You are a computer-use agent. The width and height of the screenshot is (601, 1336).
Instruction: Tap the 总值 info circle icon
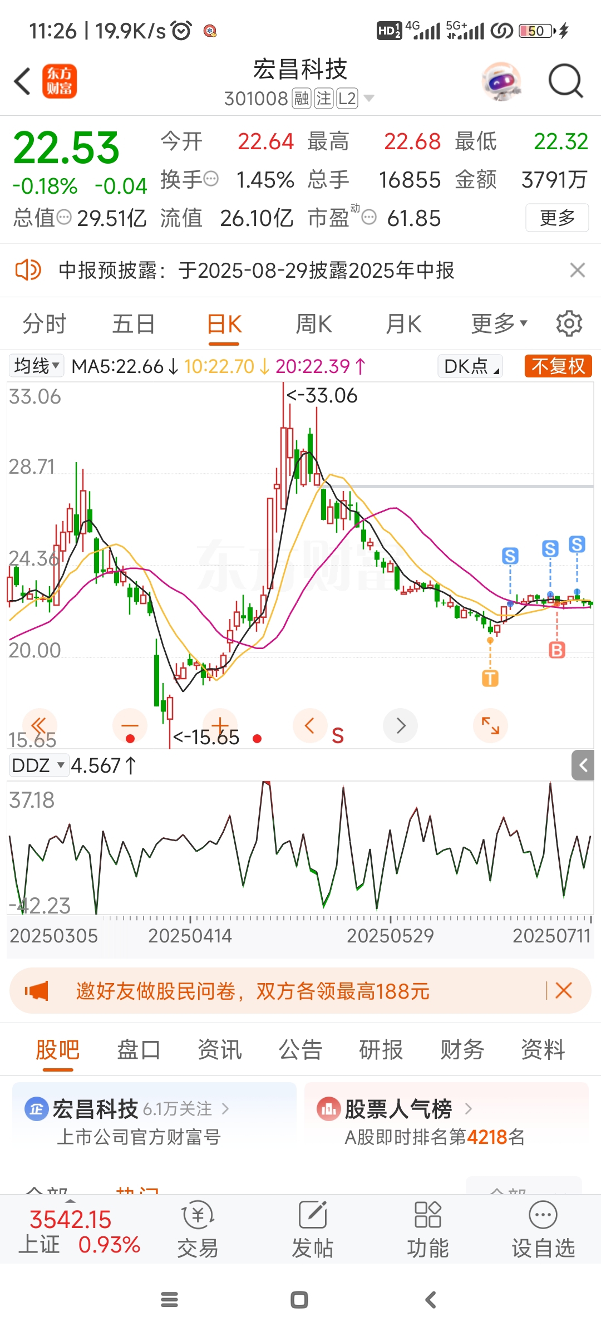coord(65,217)
